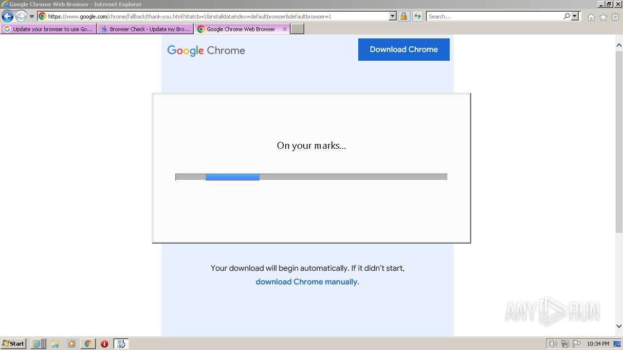Screen dimensions: 623x350
Task: Open the security lock report icon
Action: 403,16
